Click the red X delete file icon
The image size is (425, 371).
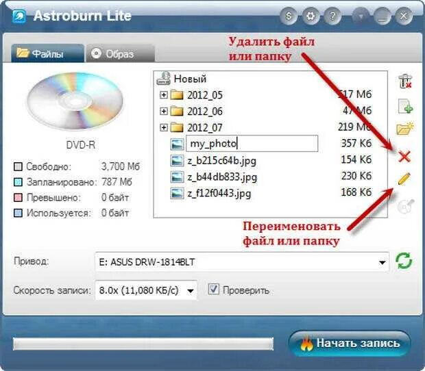tap(404, 157)
